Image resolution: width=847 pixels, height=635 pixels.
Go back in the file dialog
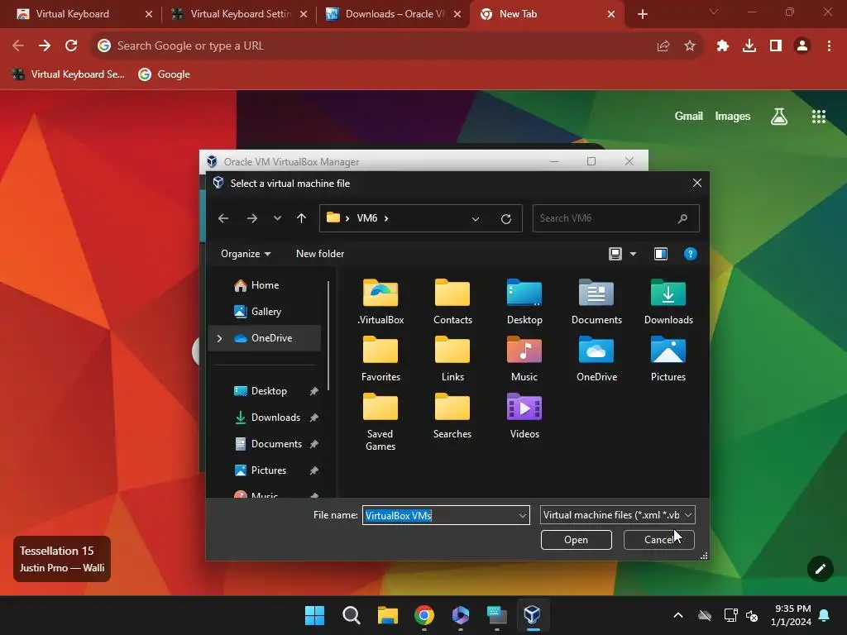223,218
